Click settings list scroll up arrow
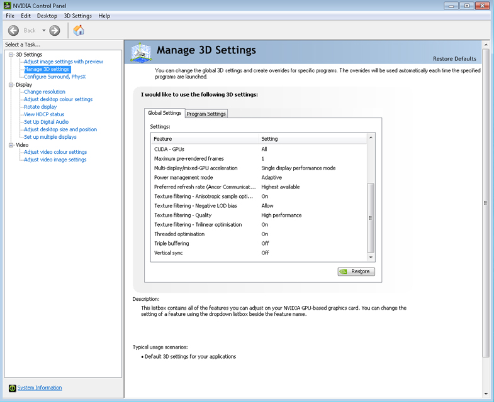This screenshot has width=494, height=402. click(x=371, y=138)
